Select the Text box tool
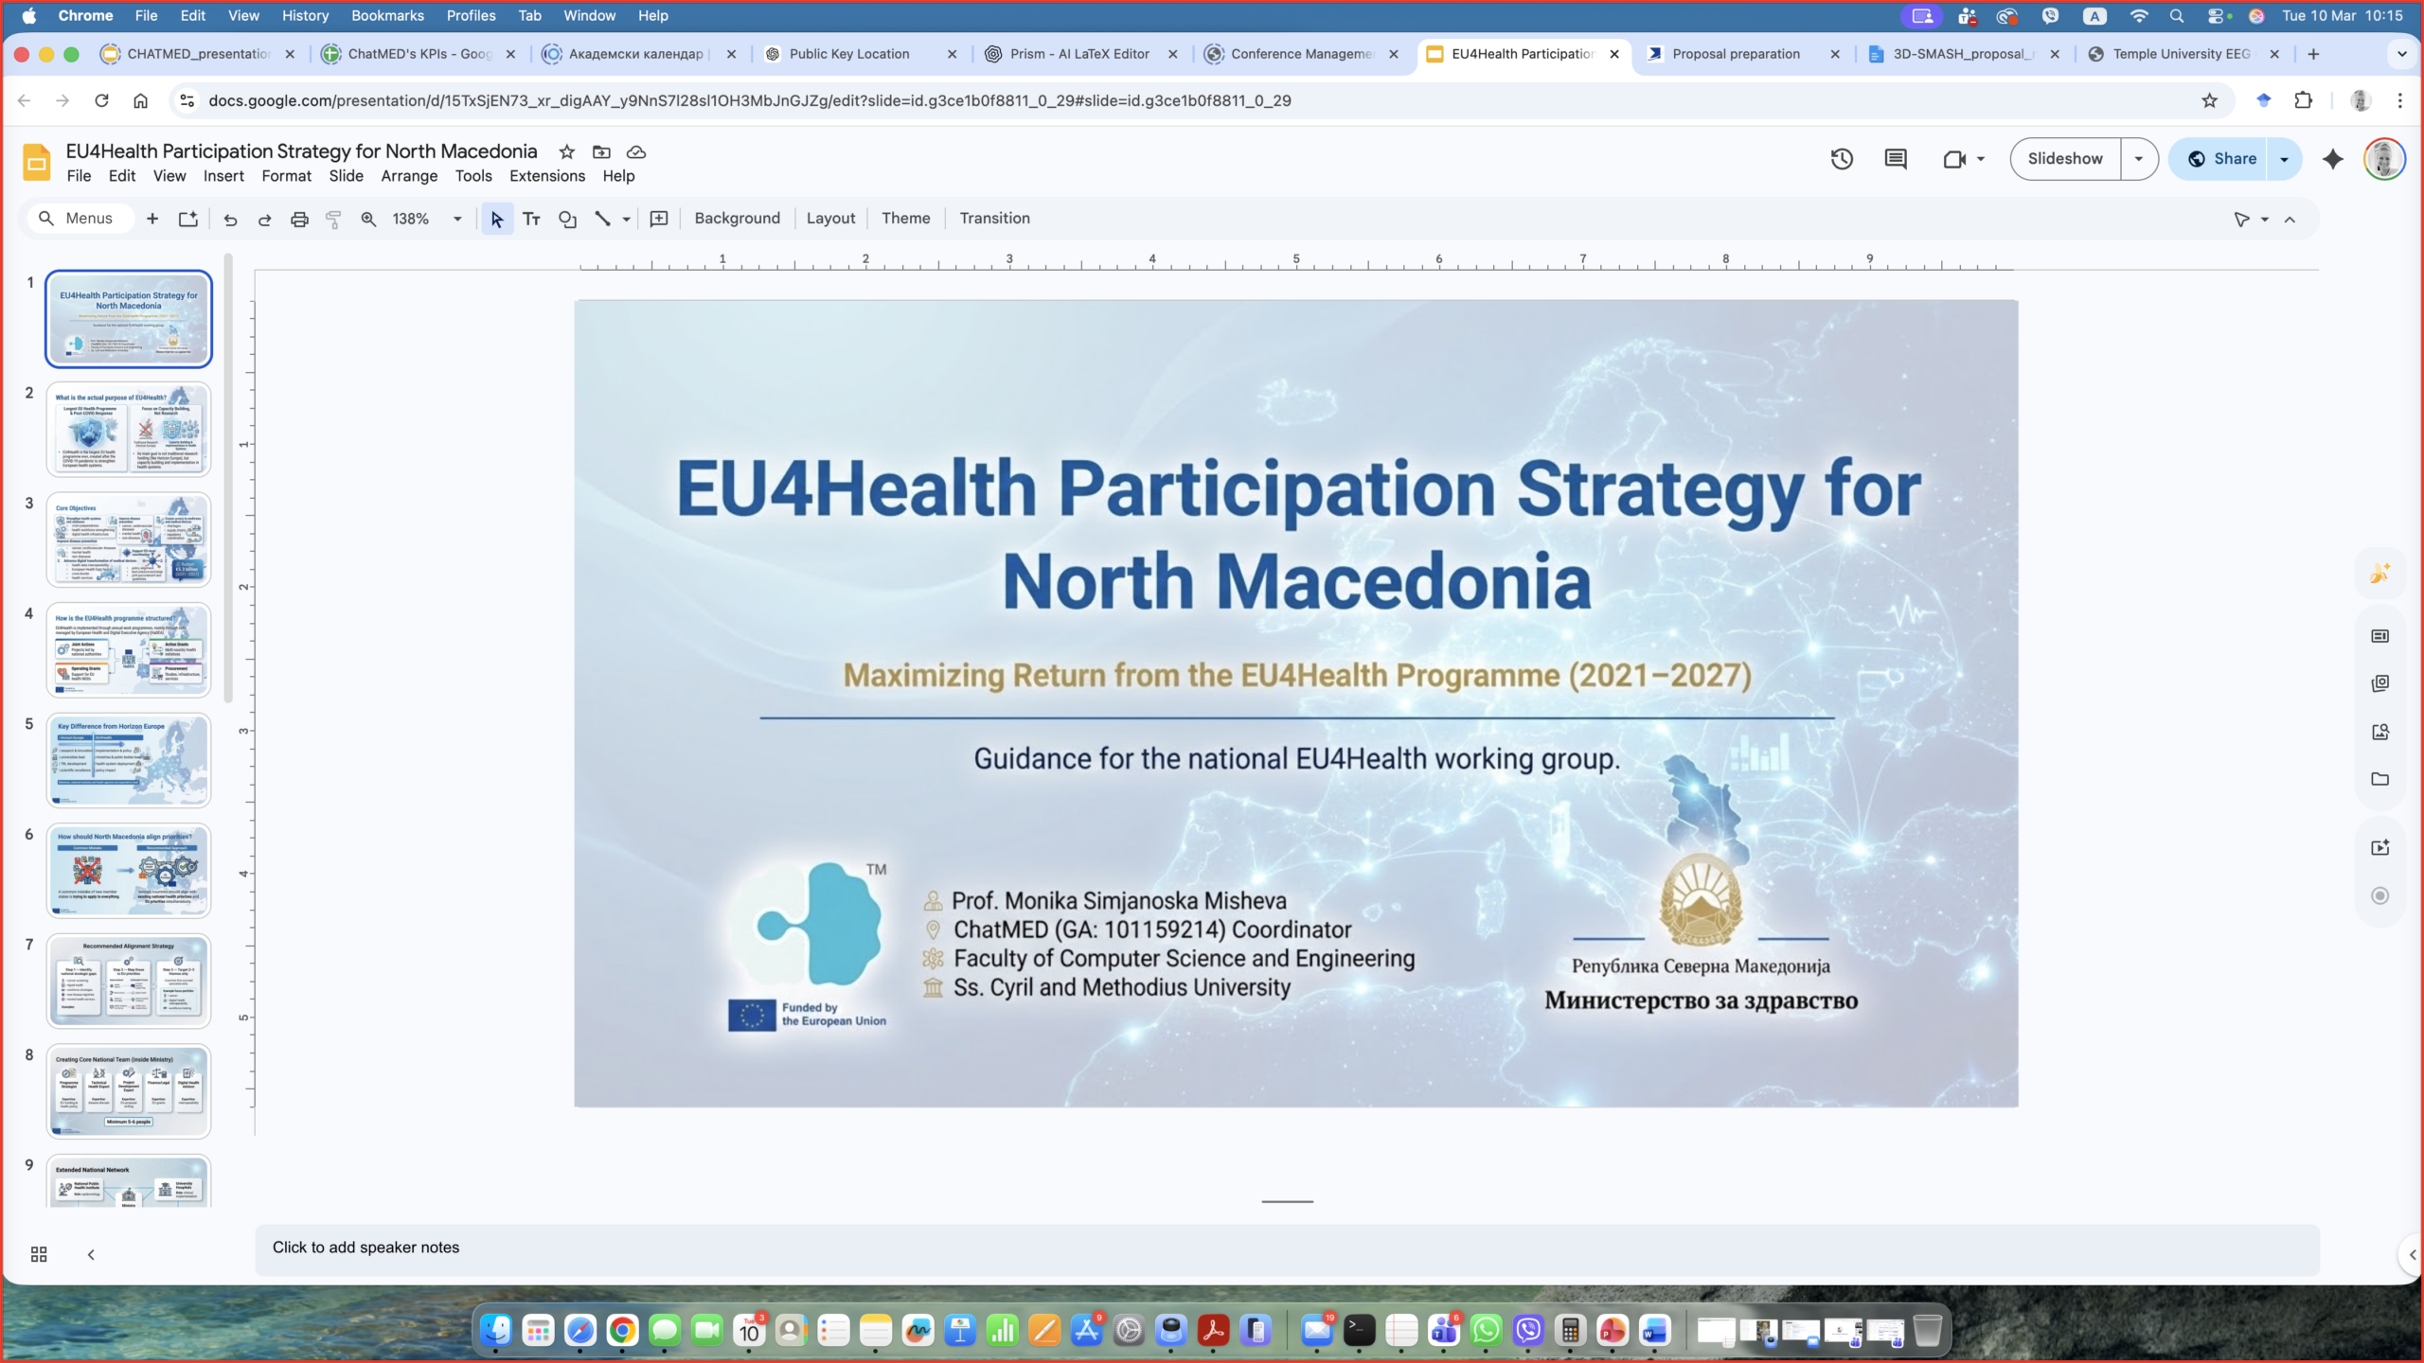 531,220
